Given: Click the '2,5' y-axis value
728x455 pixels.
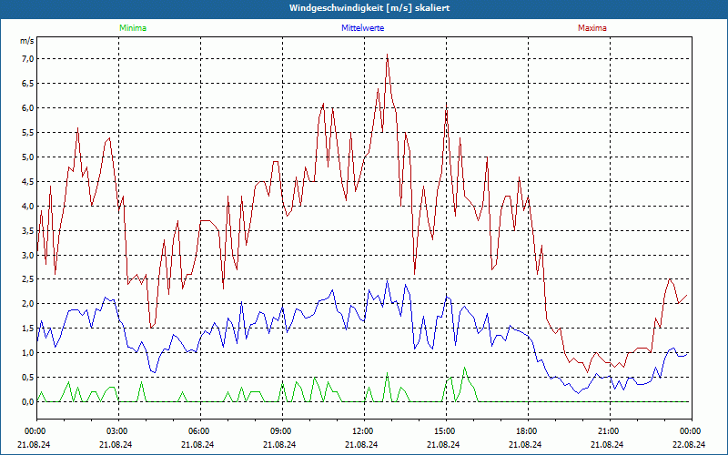Looking at the screenshot, I should 28,279.
